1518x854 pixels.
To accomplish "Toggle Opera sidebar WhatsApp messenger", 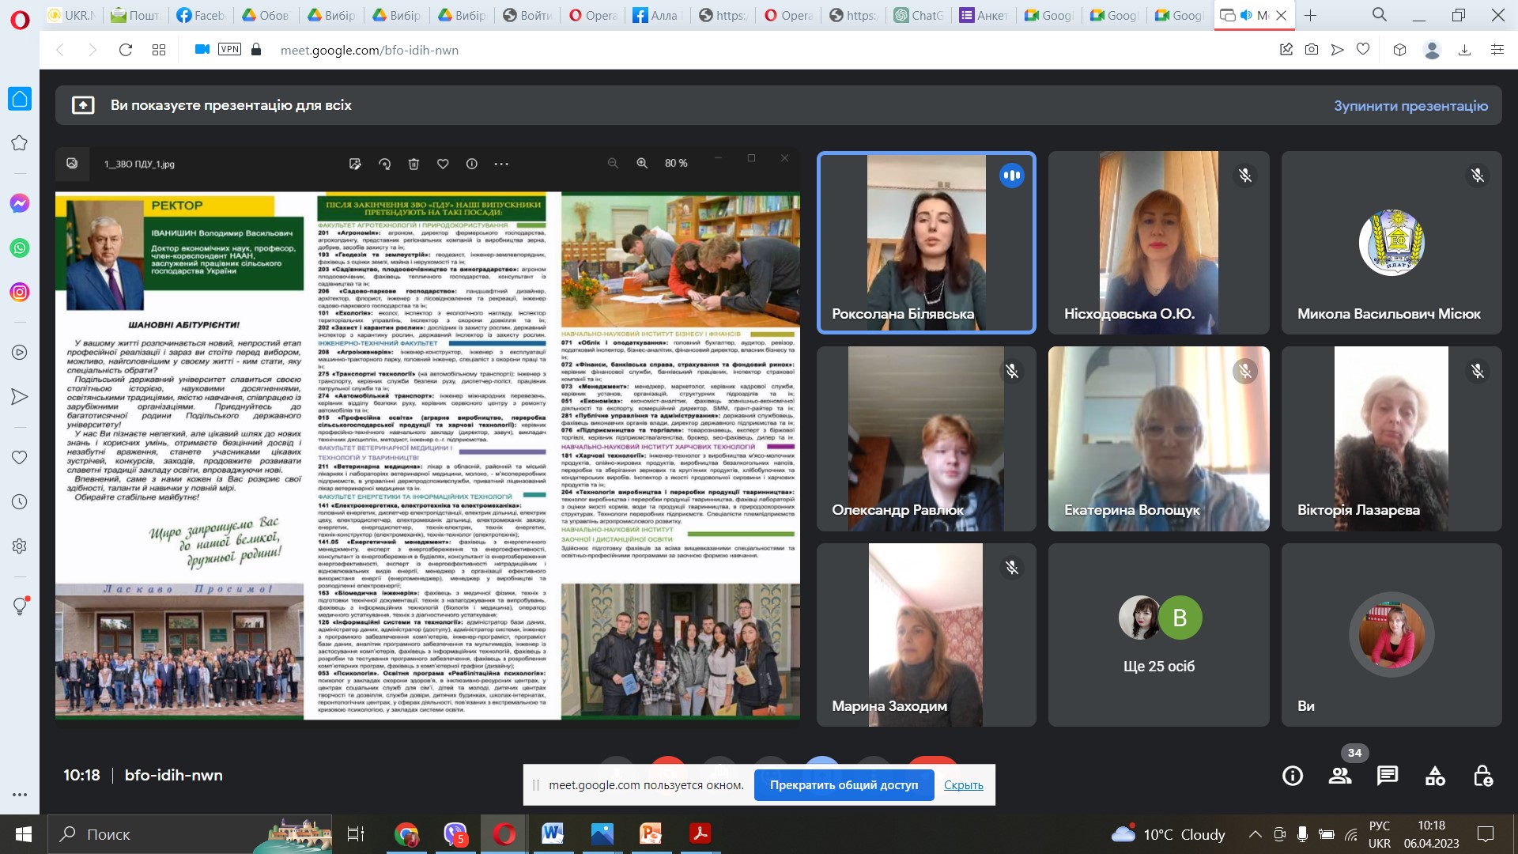I will pos(20,248).
